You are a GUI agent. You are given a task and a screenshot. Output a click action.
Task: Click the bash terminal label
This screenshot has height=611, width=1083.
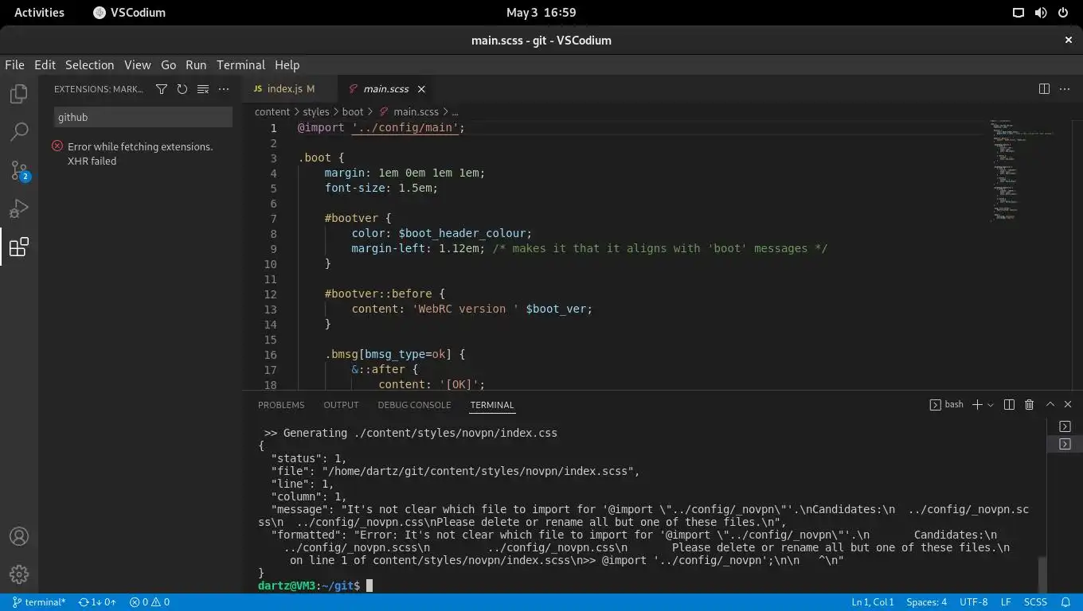pos(946,405)
